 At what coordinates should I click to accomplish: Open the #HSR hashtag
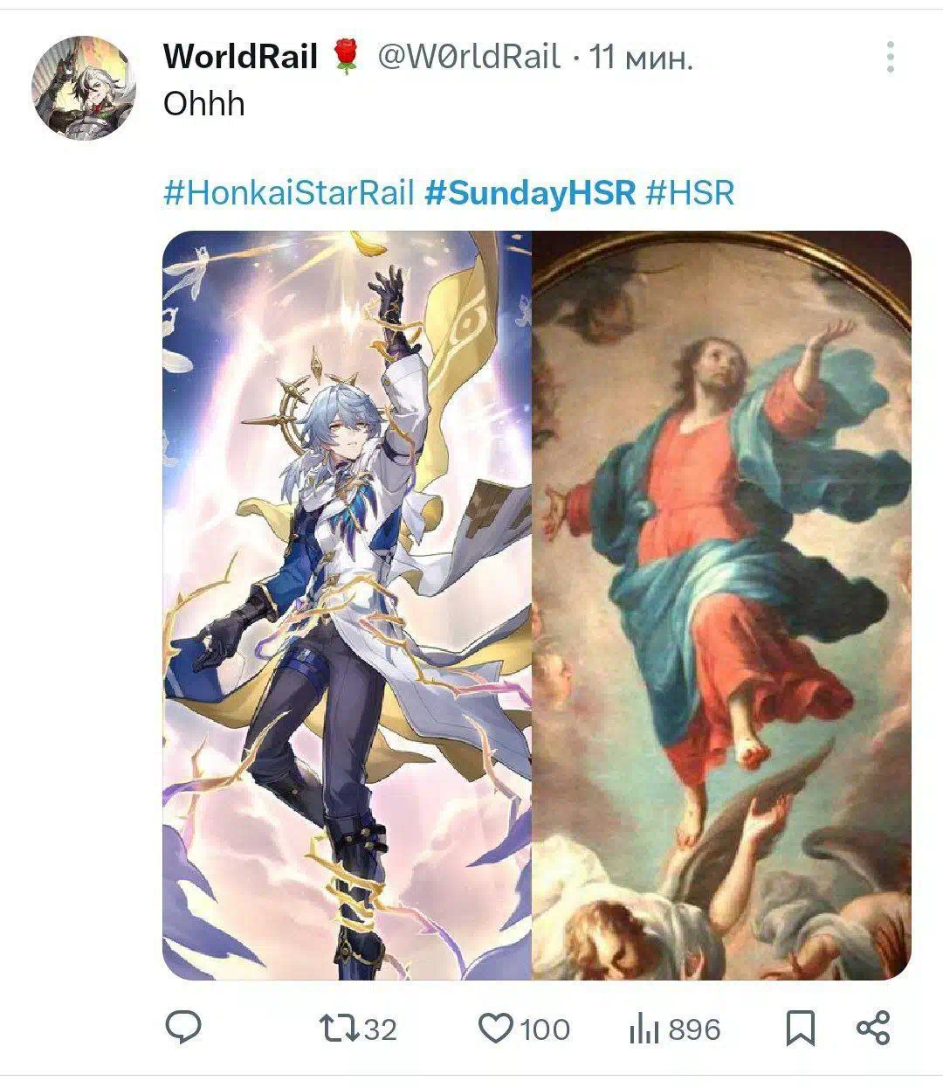pyautogui.click(x=690, y=192)
